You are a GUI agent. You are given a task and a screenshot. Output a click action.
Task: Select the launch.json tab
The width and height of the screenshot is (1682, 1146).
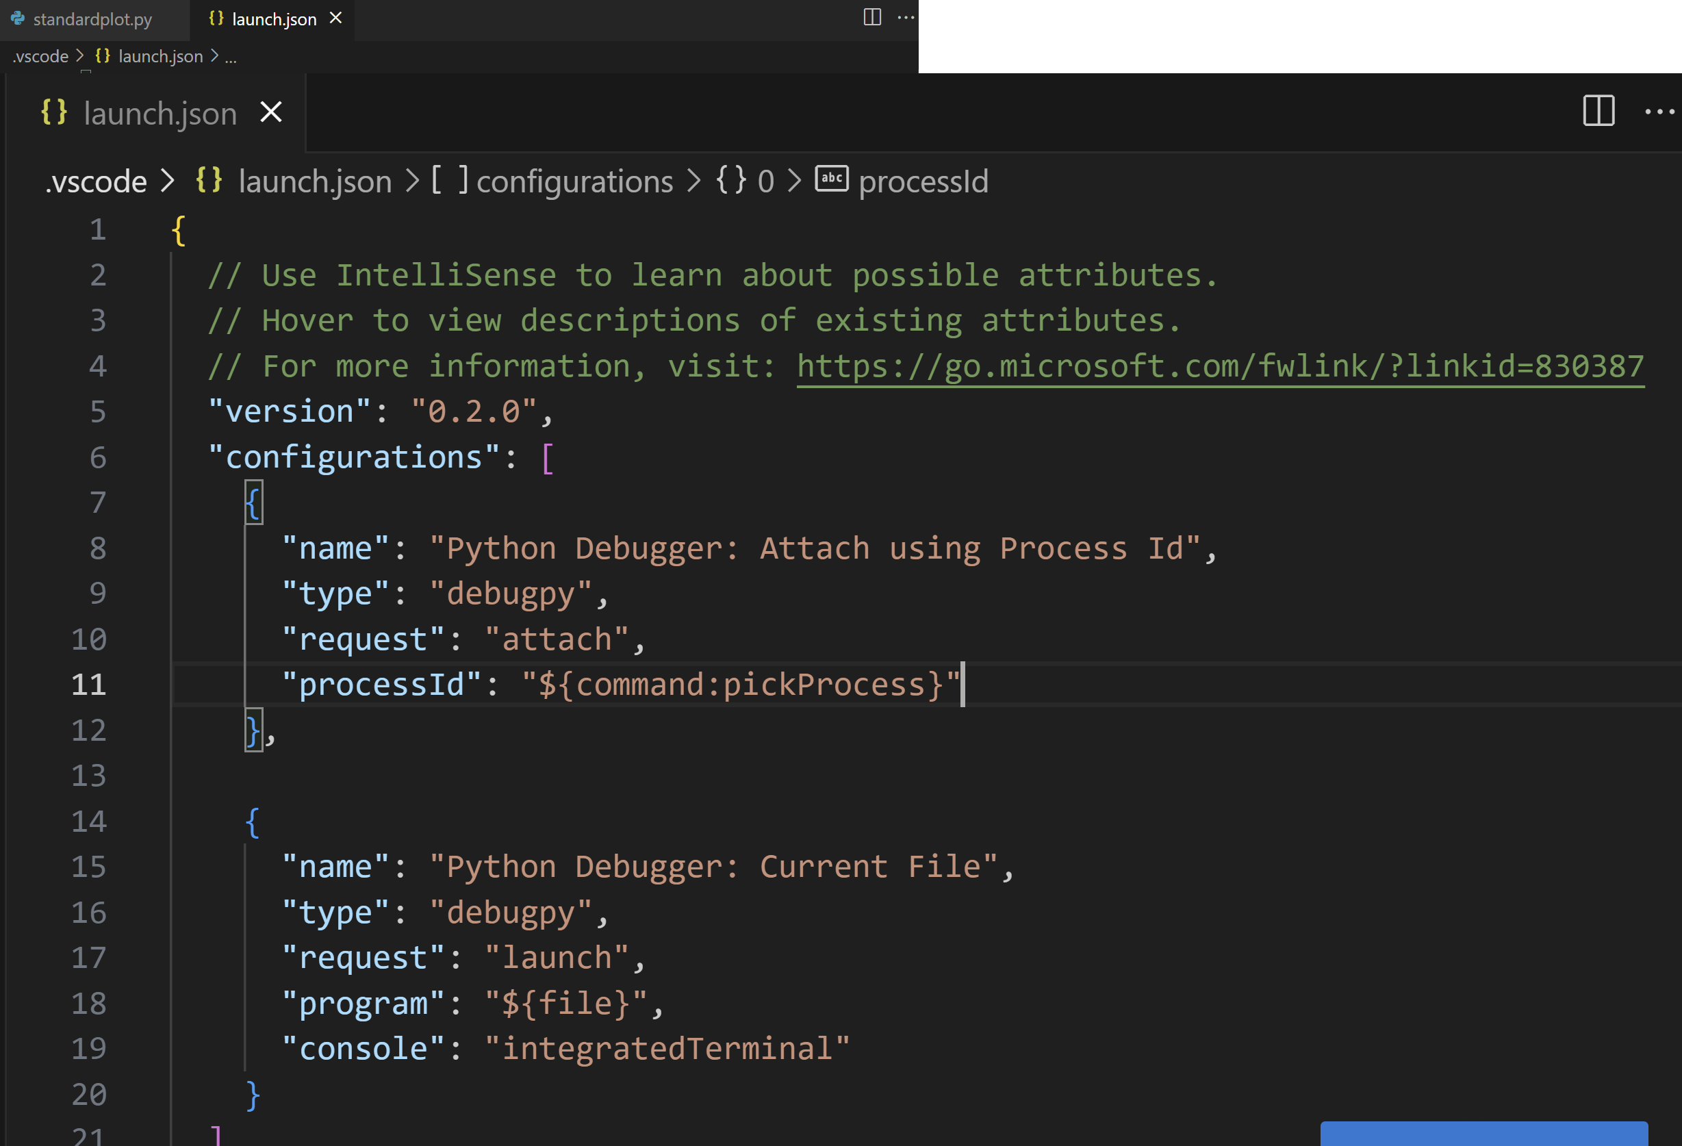tap(262, 19)
